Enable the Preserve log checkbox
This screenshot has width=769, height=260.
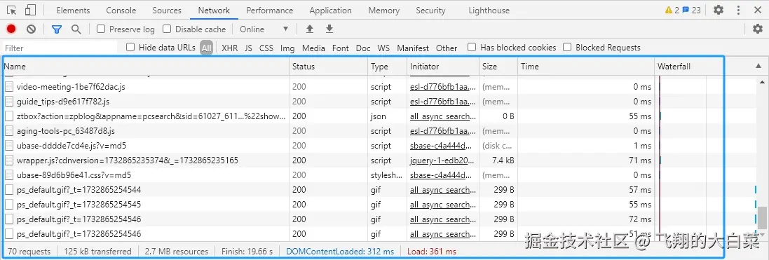(x=101, y=29)
